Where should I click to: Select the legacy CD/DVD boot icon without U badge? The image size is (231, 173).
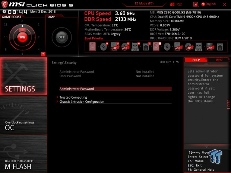(x=167, y=47)
